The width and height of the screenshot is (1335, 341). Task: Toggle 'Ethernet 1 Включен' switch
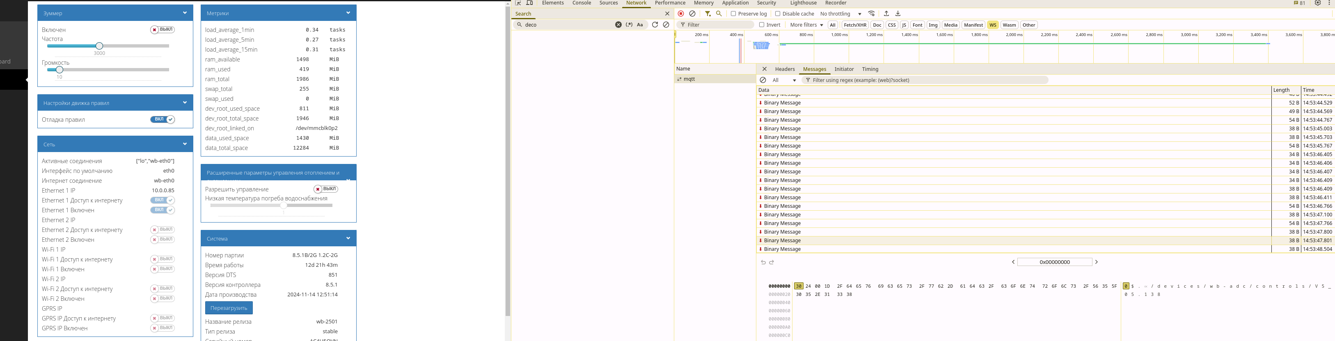[x=162, y=210]
